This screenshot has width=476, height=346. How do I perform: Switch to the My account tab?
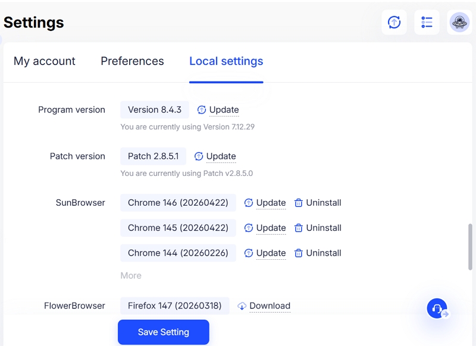point(44,61)
